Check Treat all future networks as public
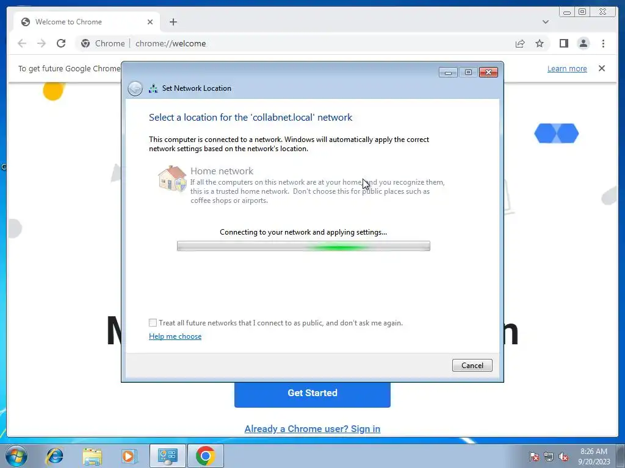 coord(153,323)
